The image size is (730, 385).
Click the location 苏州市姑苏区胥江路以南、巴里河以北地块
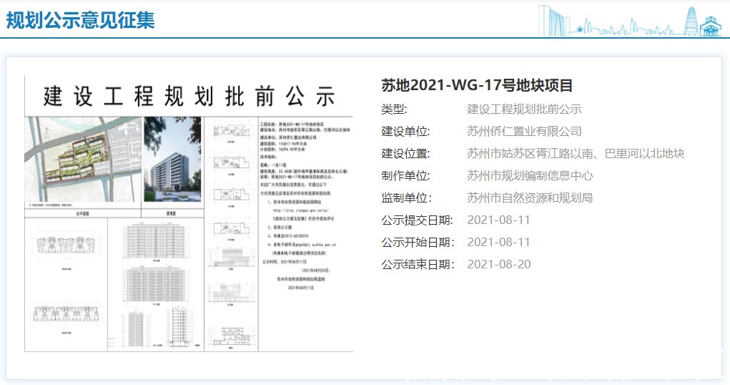pyautogui.click(x=576, y=153)
